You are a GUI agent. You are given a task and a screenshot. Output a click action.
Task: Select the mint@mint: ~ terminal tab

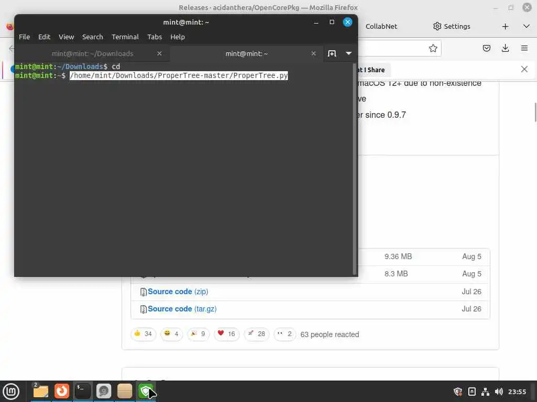(246, 54)
